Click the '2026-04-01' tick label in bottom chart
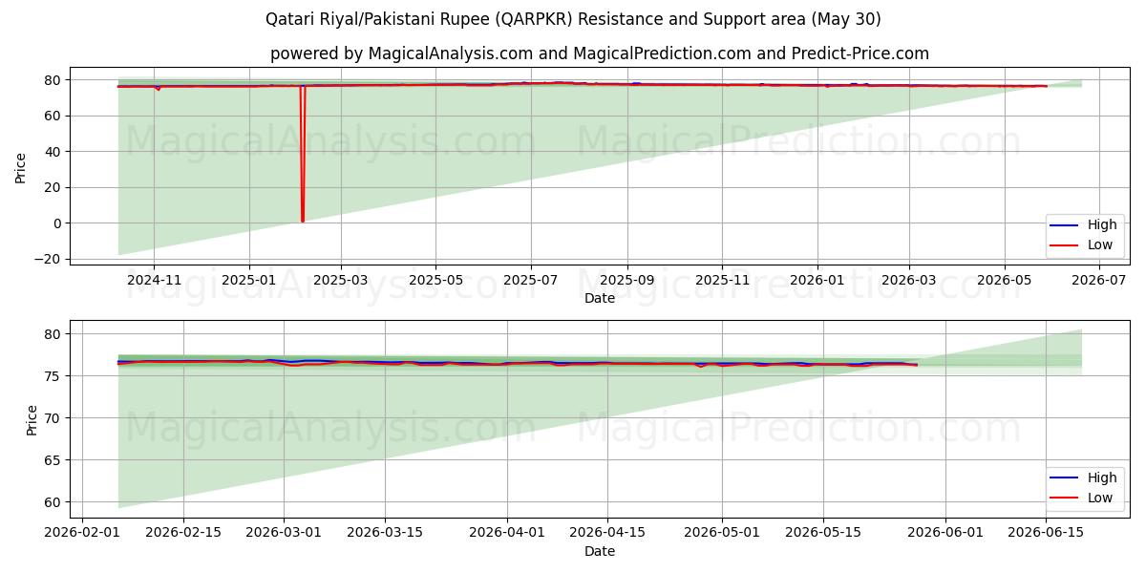Viewport: 1146px width, 573px height. 507,533
